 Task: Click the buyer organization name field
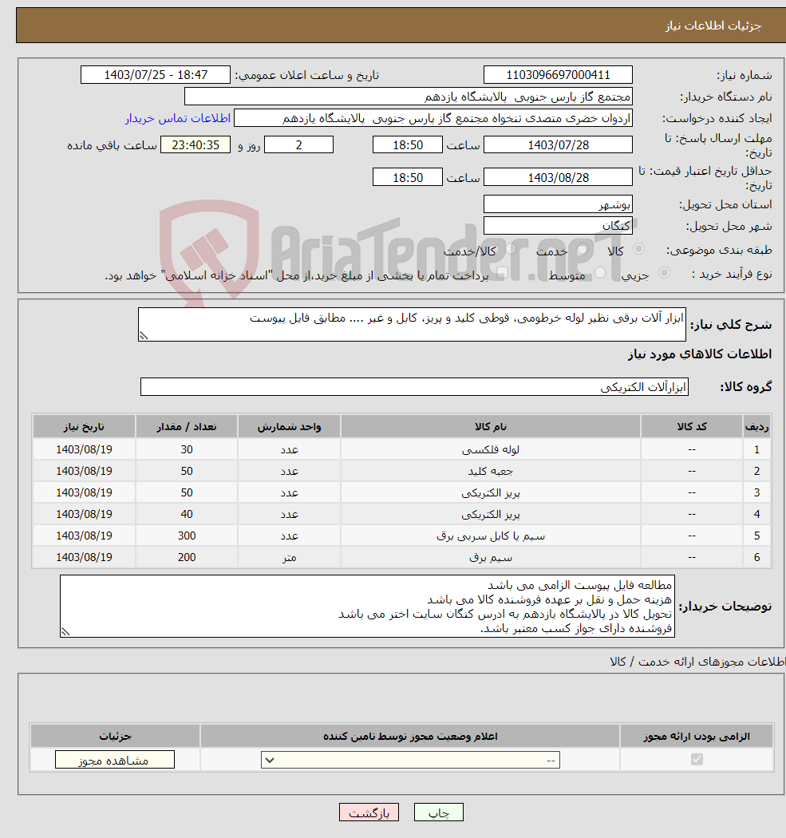[x=409, y=97]
